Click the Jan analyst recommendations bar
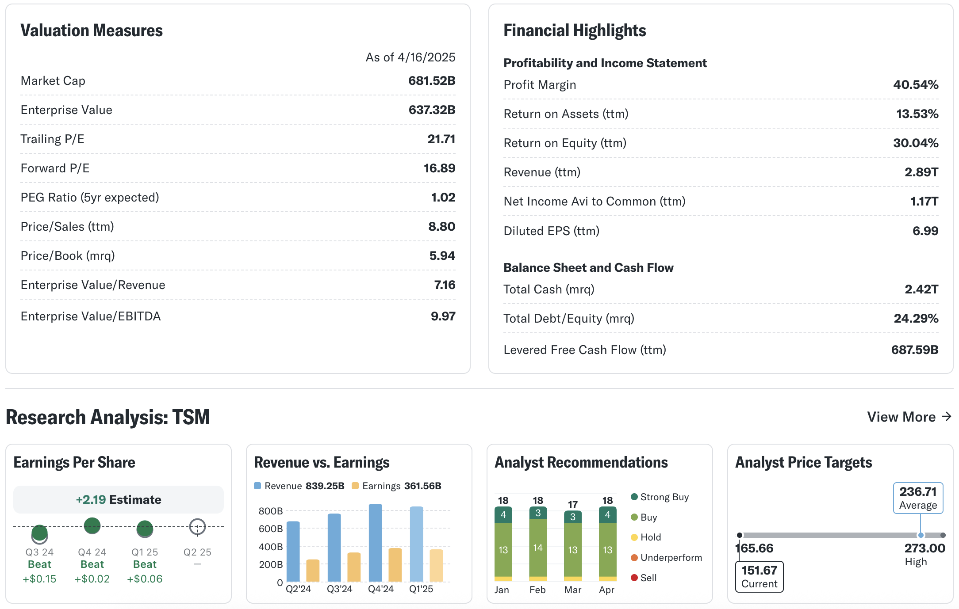 [x=503, y=544]
